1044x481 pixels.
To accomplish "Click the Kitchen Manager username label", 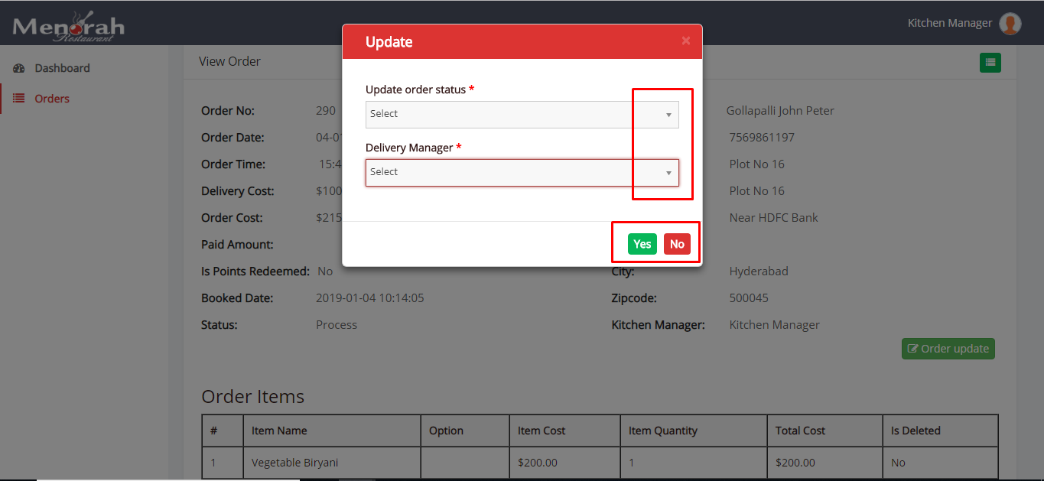I will pyautogui.click(x=949, y=23).
